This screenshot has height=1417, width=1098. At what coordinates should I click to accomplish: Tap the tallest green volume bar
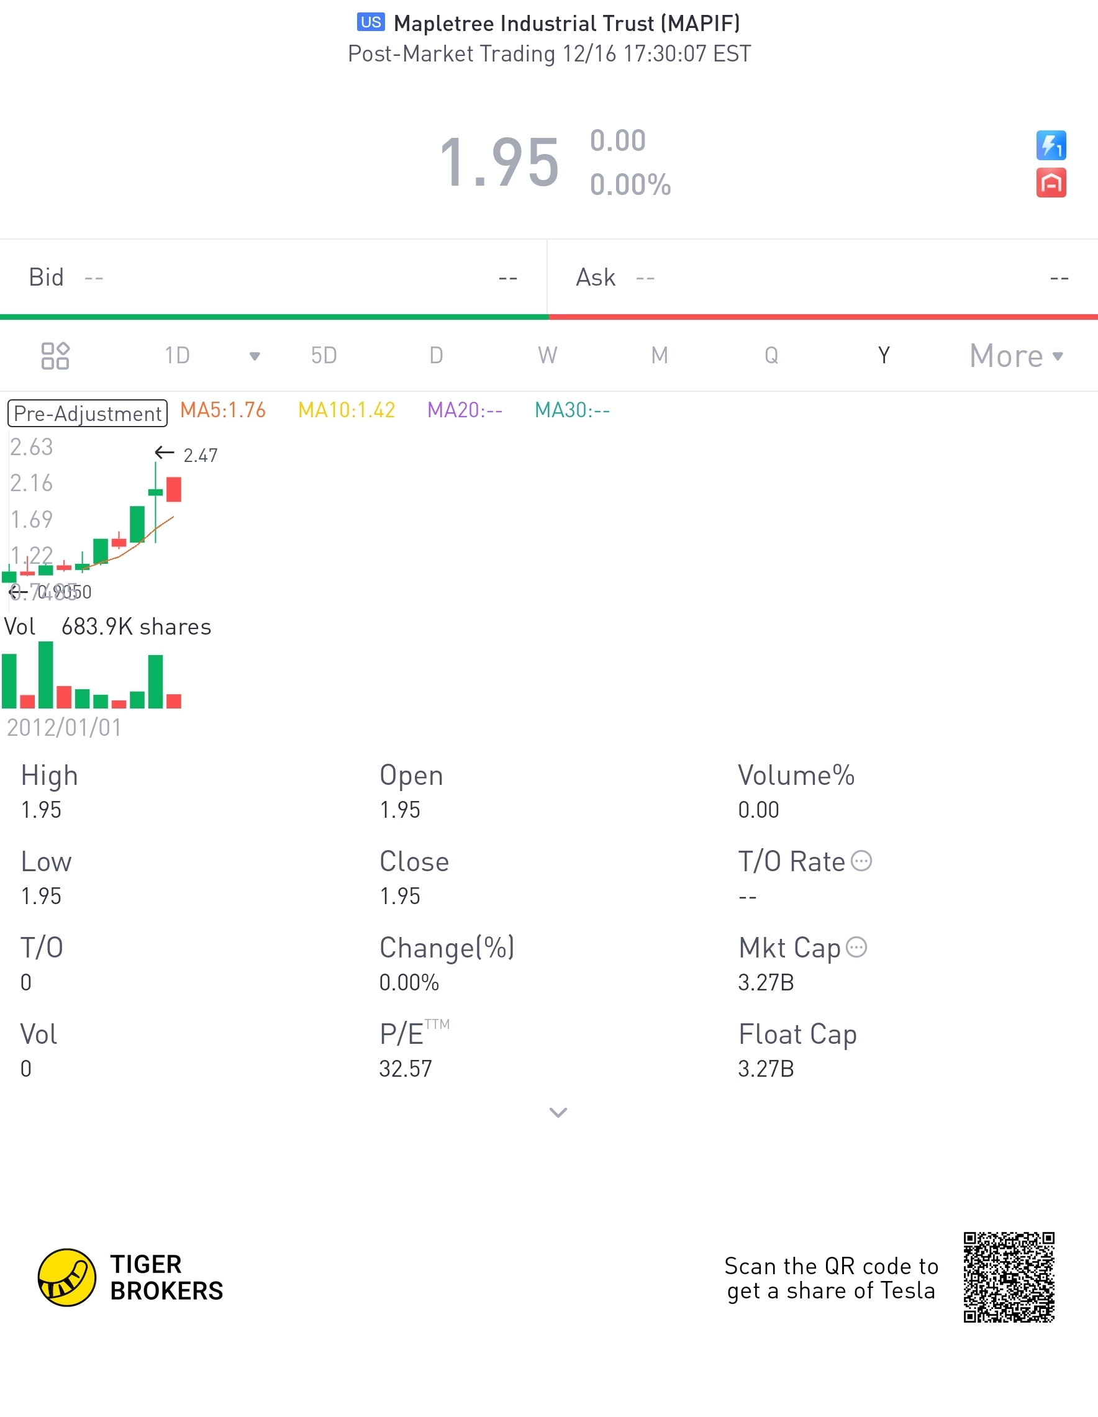tap(45, 675)
